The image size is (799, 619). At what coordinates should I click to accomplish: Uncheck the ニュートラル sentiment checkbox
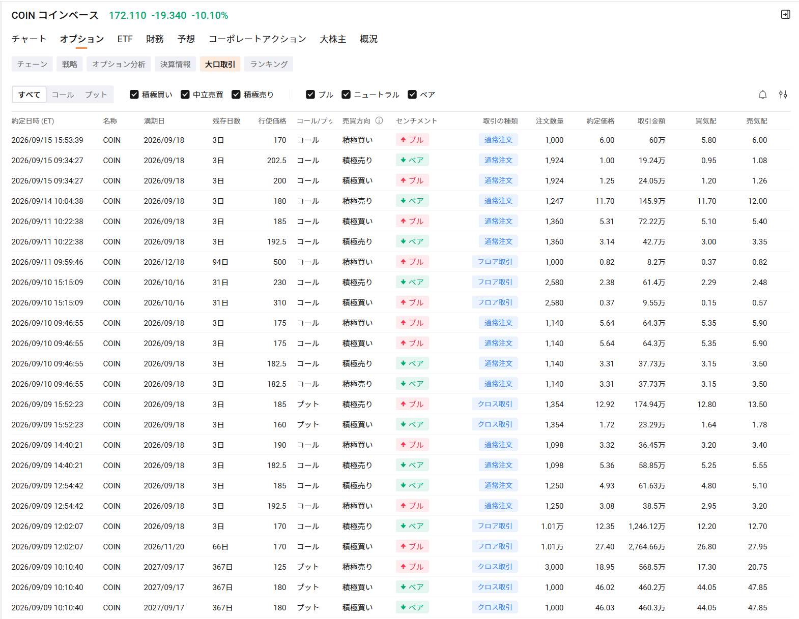click(x=346, y=95)
